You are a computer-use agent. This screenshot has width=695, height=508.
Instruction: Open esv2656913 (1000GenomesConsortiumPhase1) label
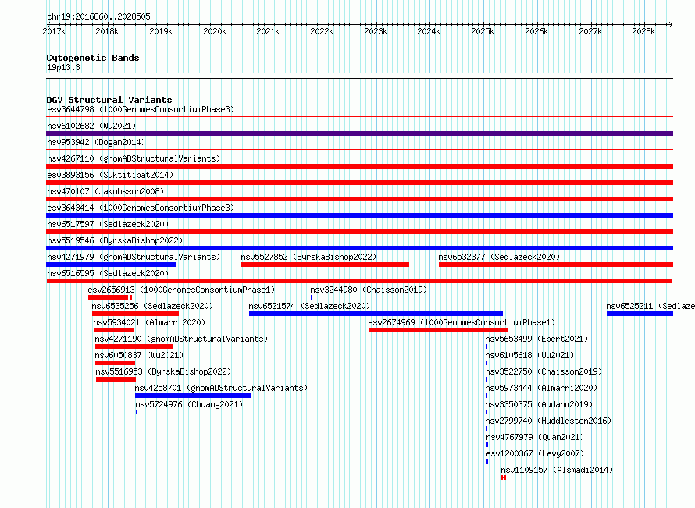pyautogui.click(x=181, y=290)
